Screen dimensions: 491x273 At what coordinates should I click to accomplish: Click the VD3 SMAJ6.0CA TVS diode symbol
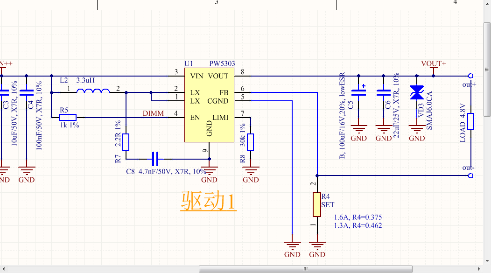pos(416,92)
